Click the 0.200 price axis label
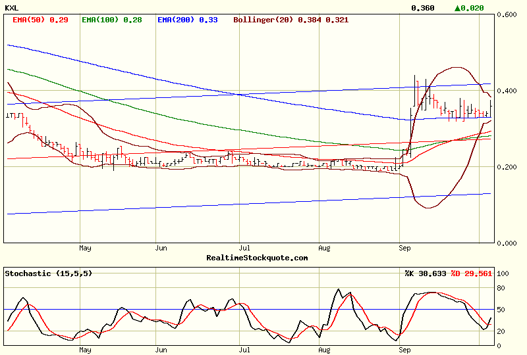This screenshot has height=355, width=527. tap(507, 167)
